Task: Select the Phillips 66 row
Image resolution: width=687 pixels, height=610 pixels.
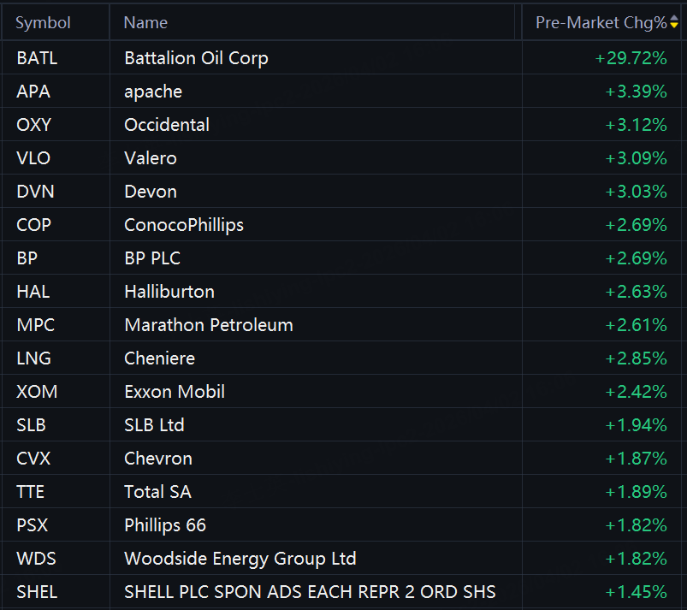Action: point(165,525)
